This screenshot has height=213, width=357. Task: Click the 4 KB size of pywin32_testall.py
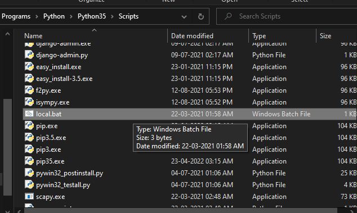coord(350,185)
